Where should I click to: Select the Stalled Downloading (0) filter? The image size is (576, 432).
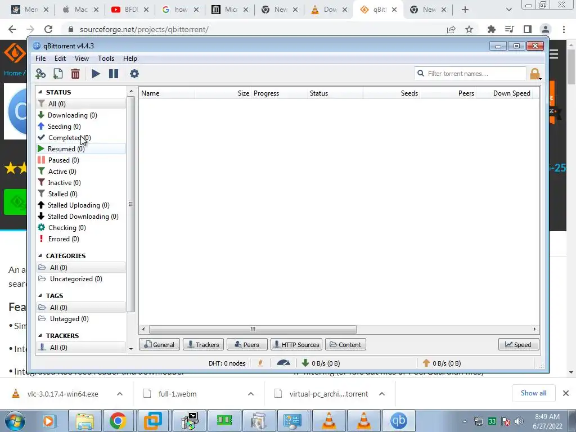[x=81, y=217]
